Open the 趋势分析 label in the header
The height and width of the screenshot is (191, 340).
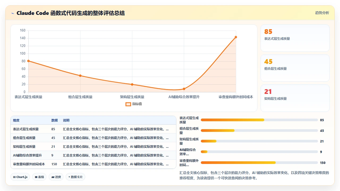click(322, 13)
